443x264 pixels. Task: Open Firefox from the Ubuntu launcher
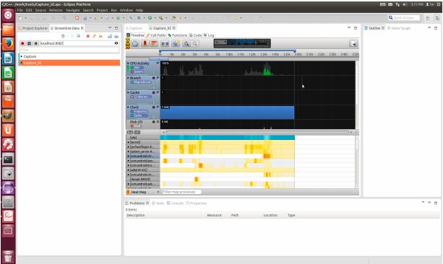[8, 44]
